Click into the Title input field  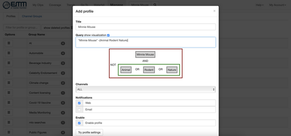(146, 27)
